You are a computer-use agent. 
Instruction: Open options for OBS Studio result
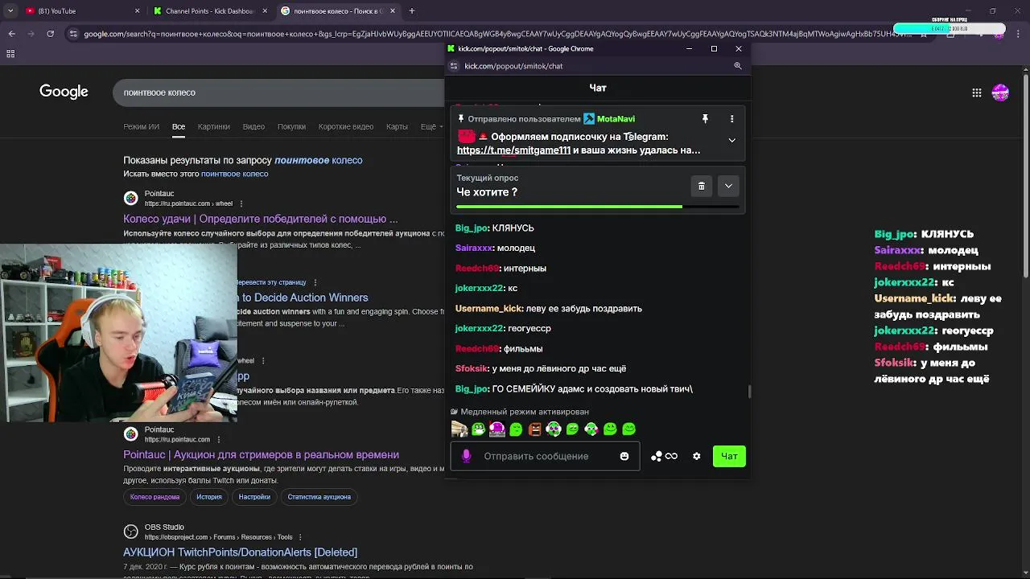(x=301, y=537)
